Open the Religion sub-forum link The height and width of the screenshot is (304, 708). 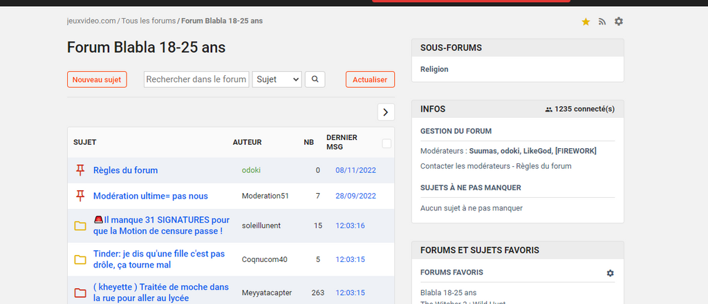pyautogui.click(x=434, y=69)
